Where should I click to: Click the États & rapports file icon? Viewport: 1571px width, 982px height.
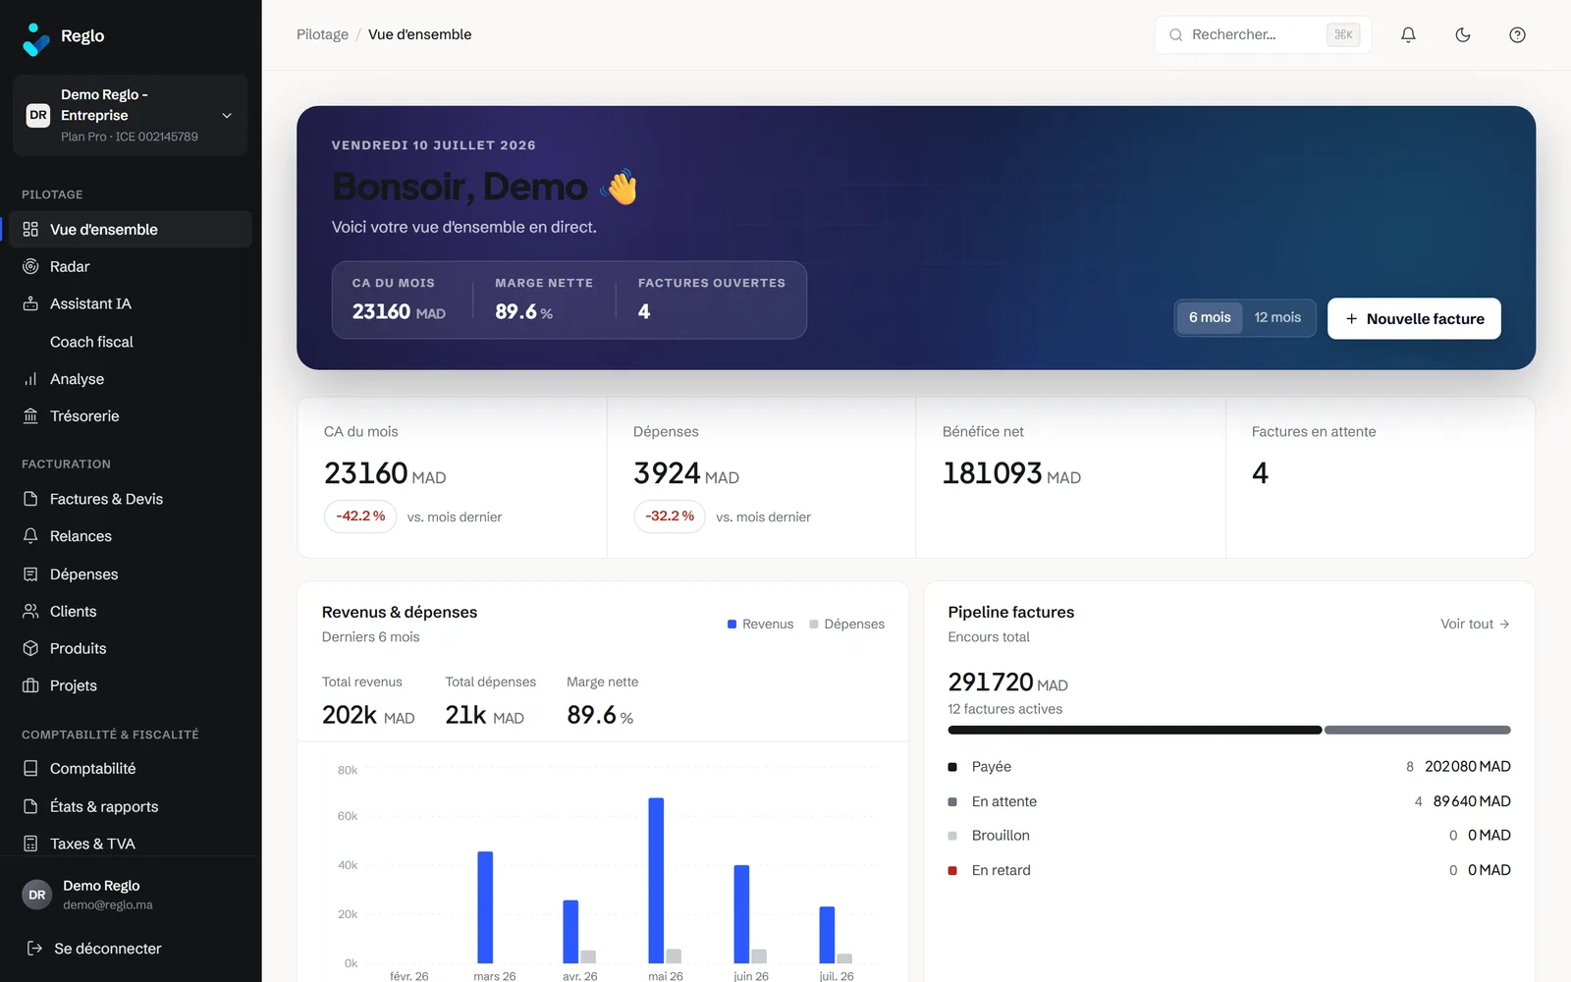[x=30, y=806]
